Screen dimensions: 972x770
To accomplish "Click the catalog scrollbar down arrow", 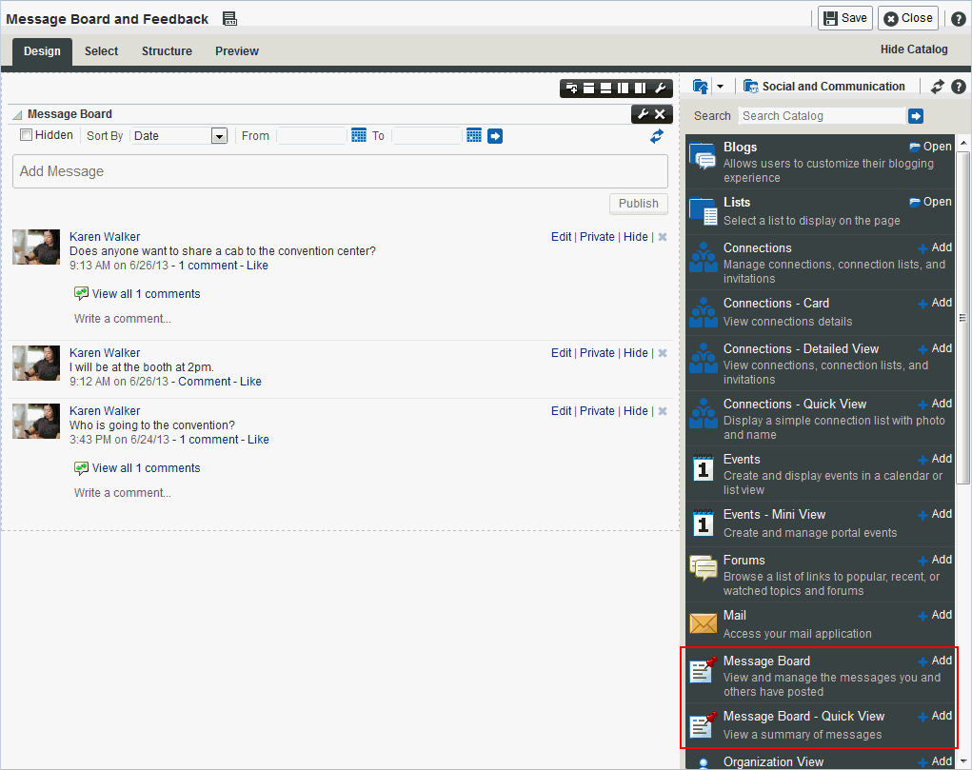I will point(963,761).
